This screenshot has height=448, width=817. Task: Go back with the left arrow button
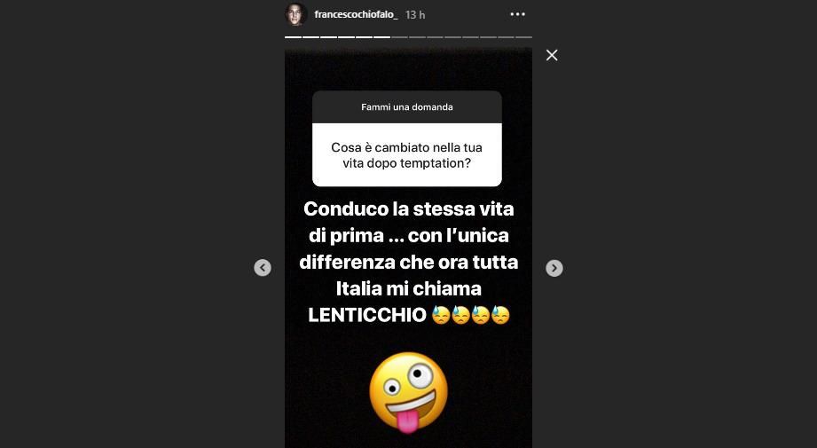tap(263, 268)
